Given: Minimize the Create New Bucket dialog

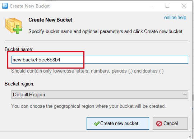Looking at the screenshot, I should [151, 6].
